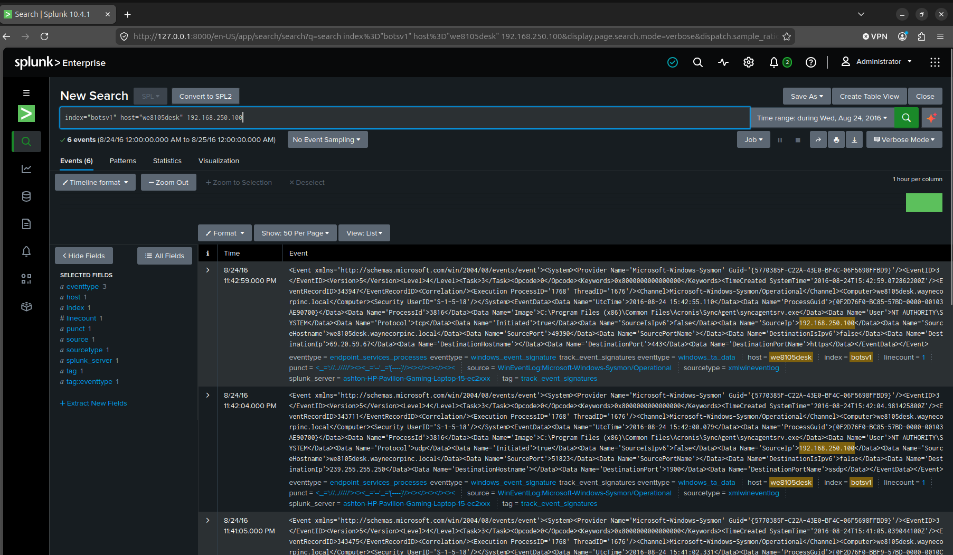
Task: Click the Close search button
Action: pyautogui.click(x=925, y=96)
